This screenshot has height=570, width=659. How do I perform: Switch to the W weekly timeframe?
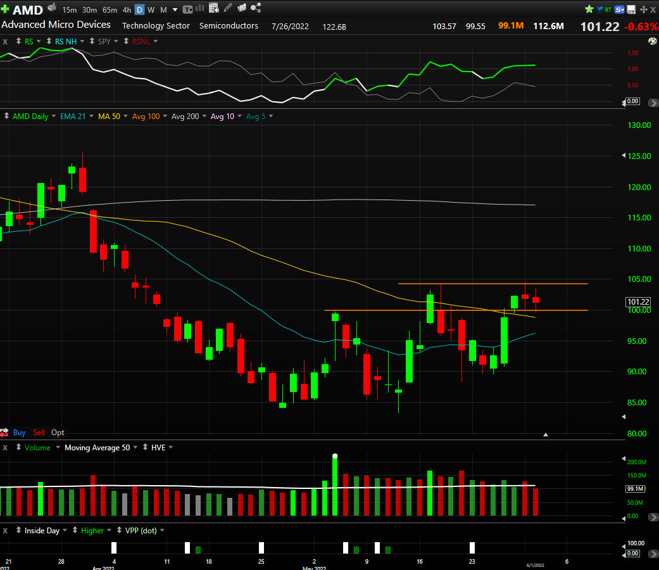(151, 9)
